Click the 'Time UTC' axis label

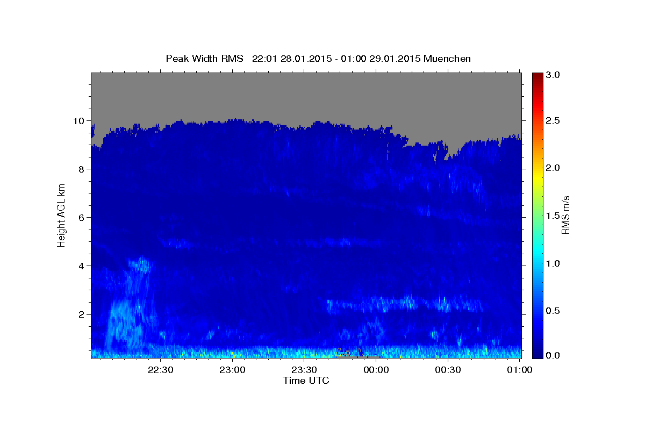pyautogui.click(x=306, y=381)
